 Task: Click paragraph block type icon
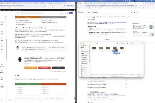click(17, 27)
